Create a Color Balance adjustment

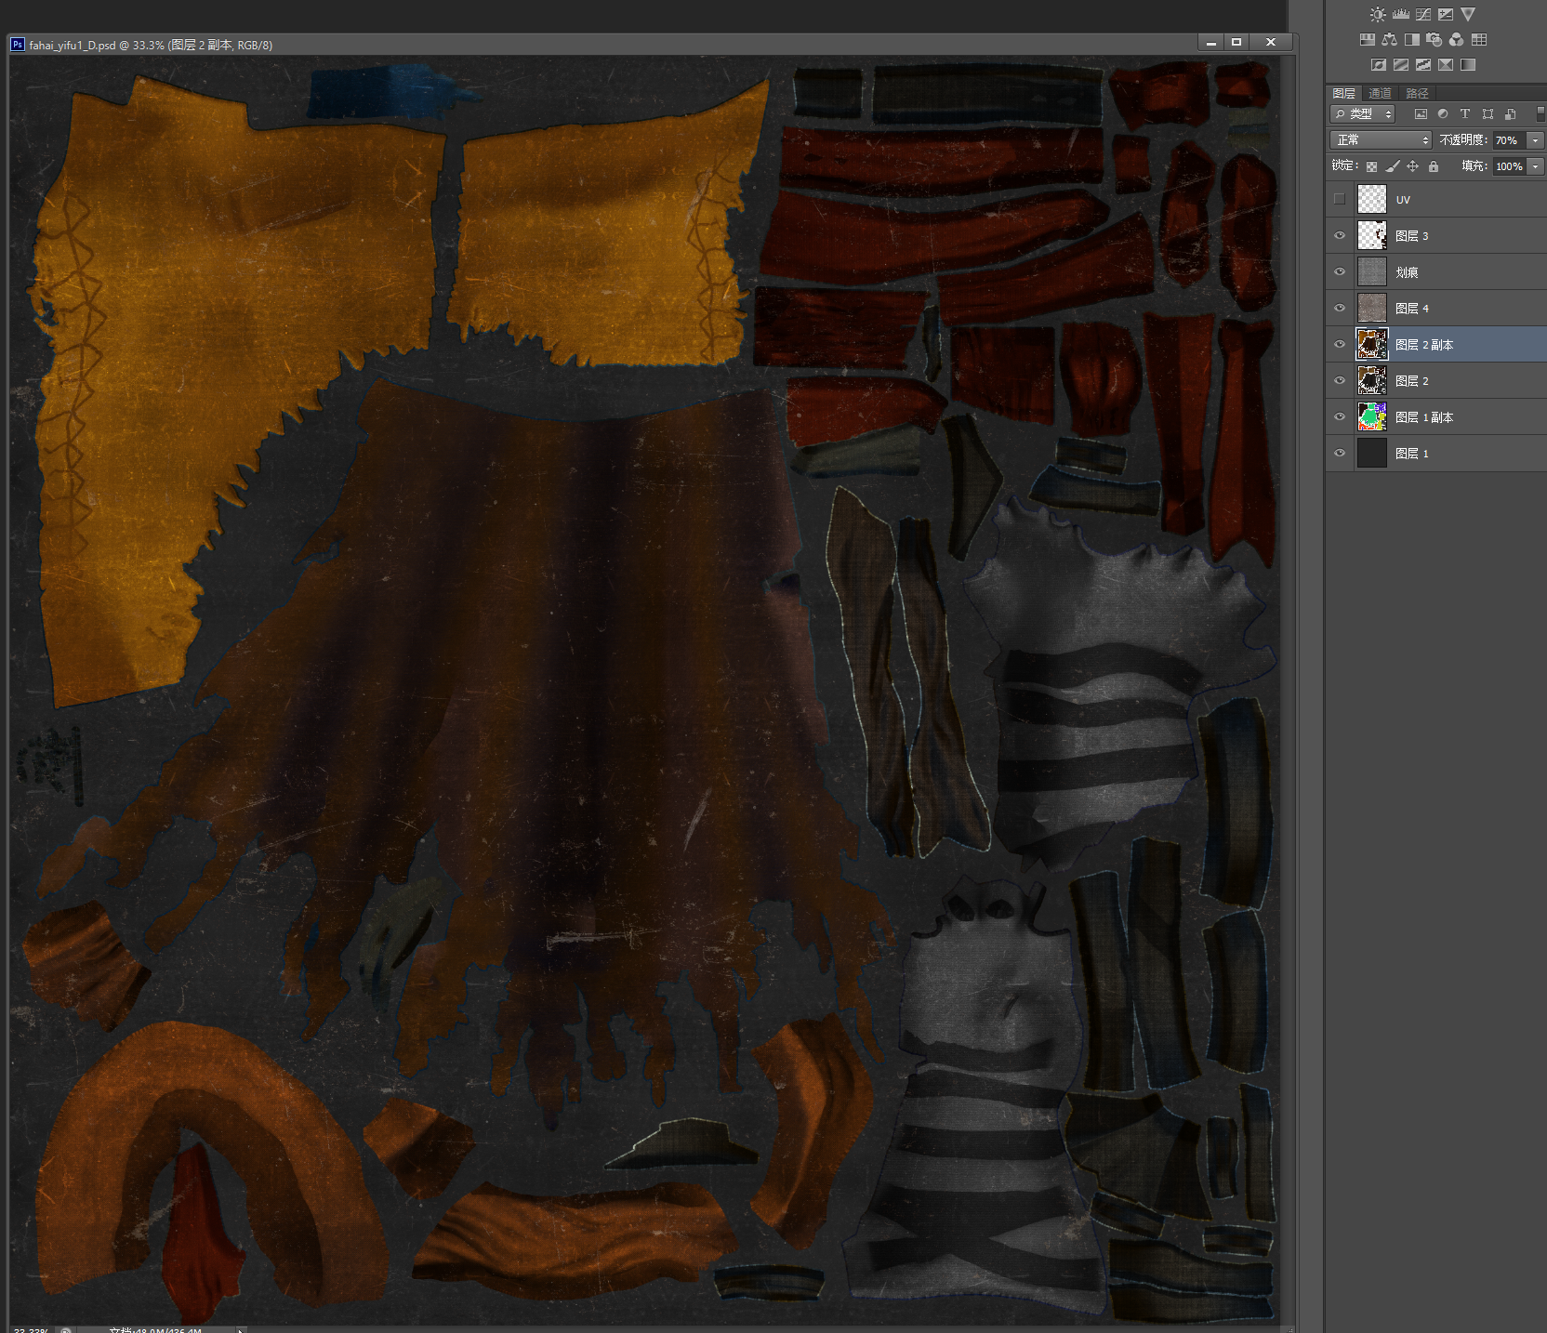(x=1389, y=39)
